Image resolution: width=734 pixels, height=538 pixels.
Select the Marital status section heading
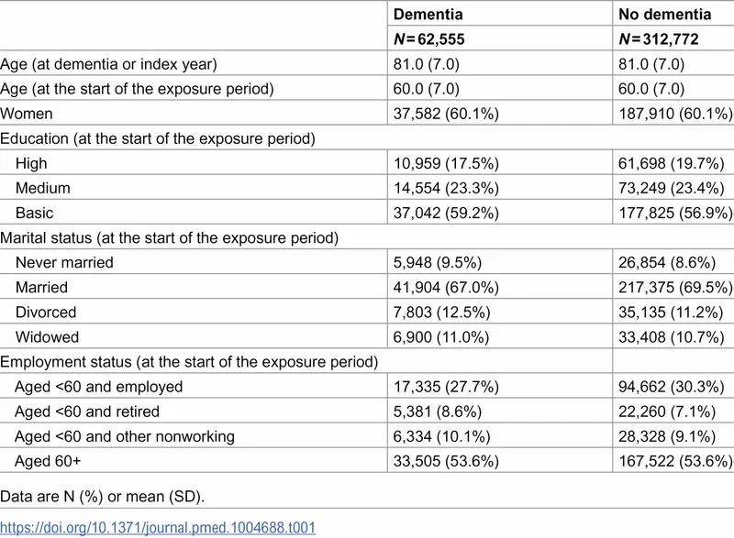point(169,237)
